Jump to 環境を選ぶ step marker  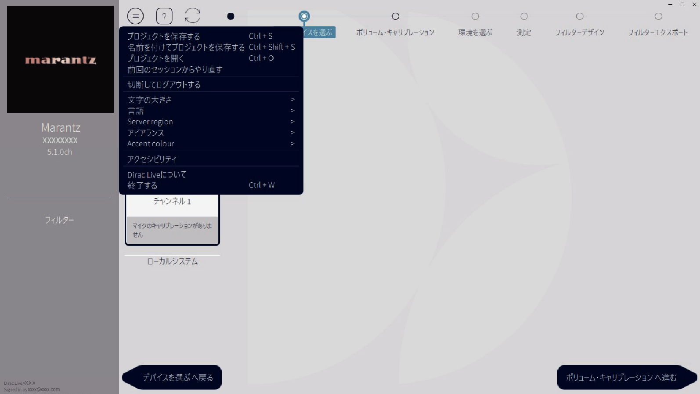(475, 16)
